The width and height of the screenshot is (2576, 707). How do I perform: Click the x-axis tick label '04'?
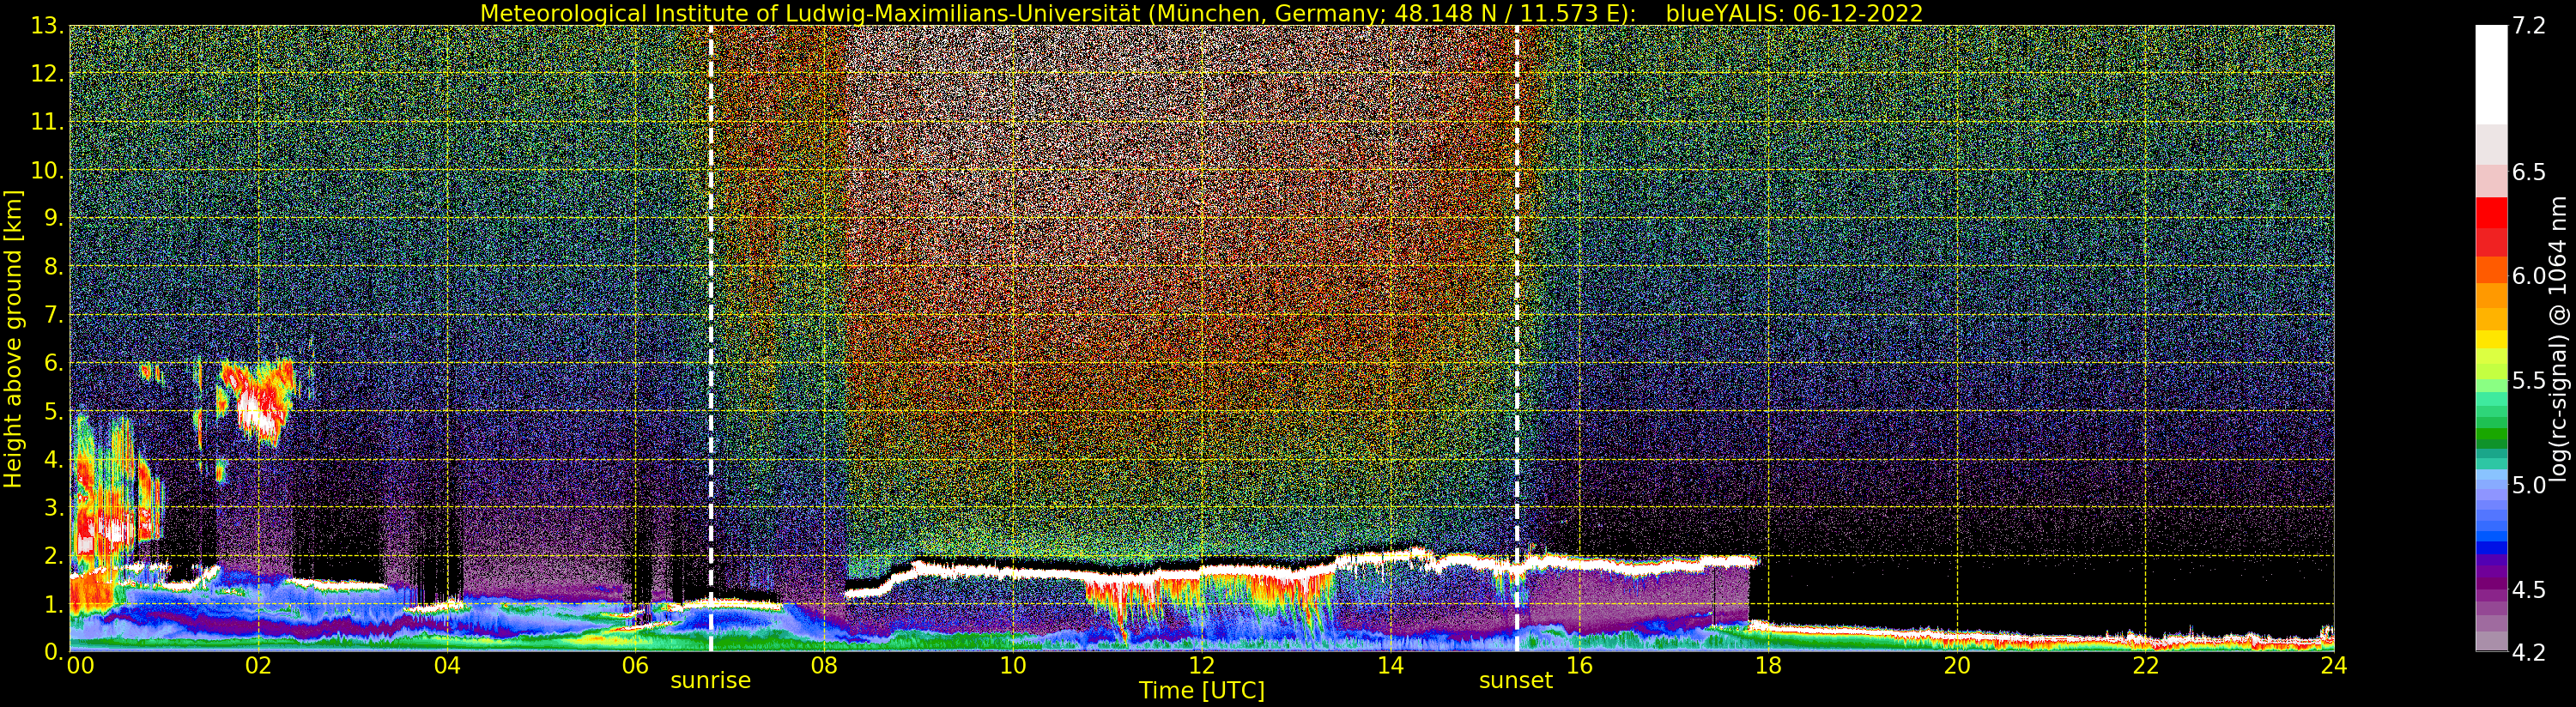click(447, 666)
